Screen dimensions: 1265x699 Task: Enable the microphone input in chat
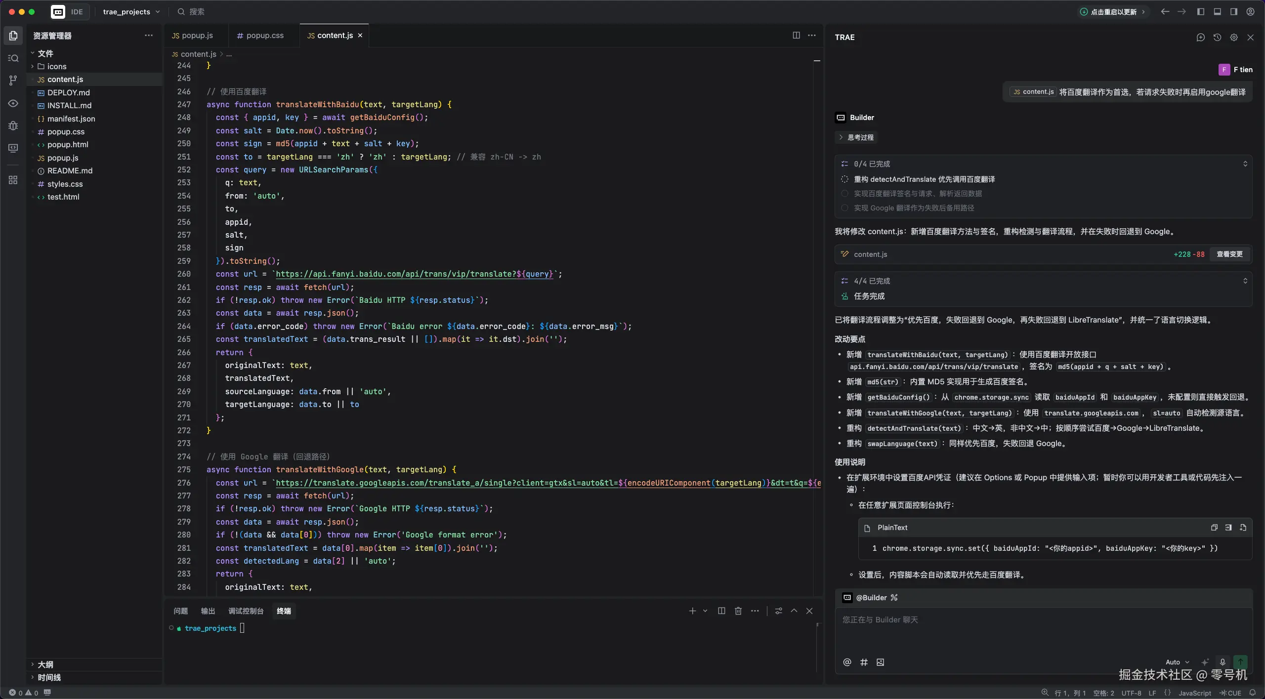(1221, 662)
